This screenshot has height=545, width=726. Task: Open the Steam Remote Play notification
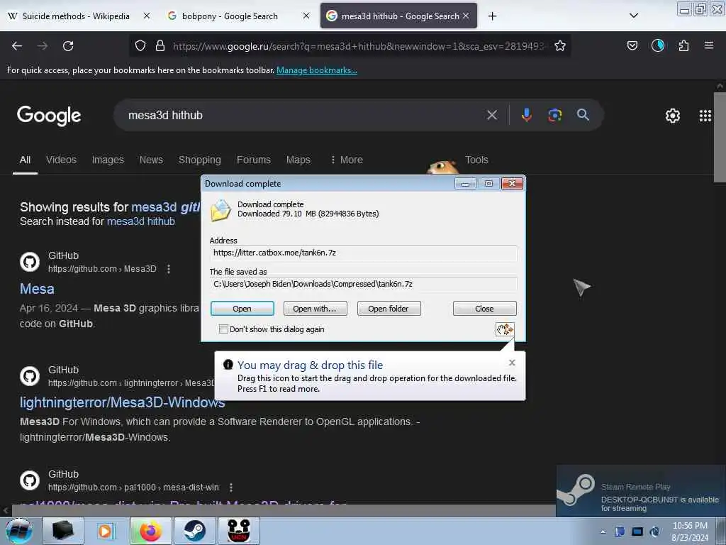pyautogui.click(x=641, y=491)
